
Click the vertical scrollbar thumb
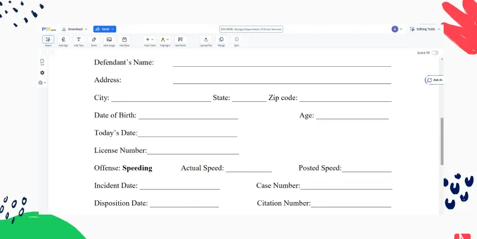click(x=442, y=141)
